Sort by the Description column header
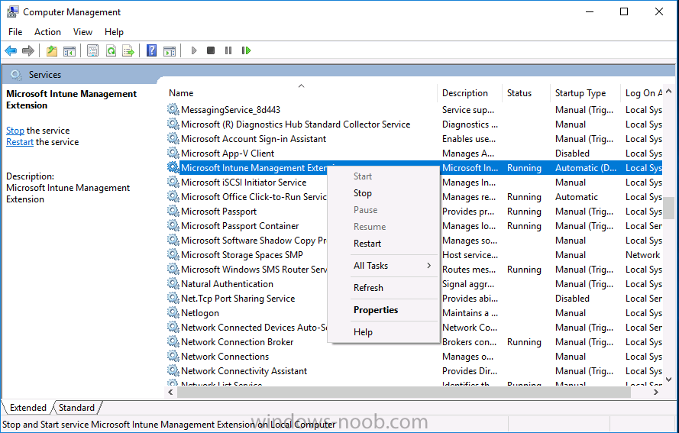The image size is (679, 433). pyautogui.click(x=470, y=92)
